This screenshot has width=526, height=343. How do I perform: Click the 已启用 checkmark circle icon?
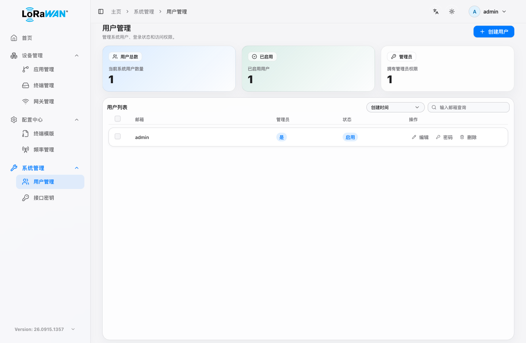254,57
